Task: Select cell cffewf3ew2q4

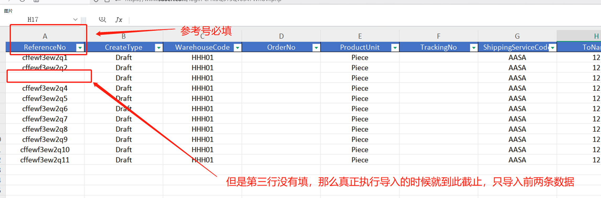Action: click(x=45, y=88)
